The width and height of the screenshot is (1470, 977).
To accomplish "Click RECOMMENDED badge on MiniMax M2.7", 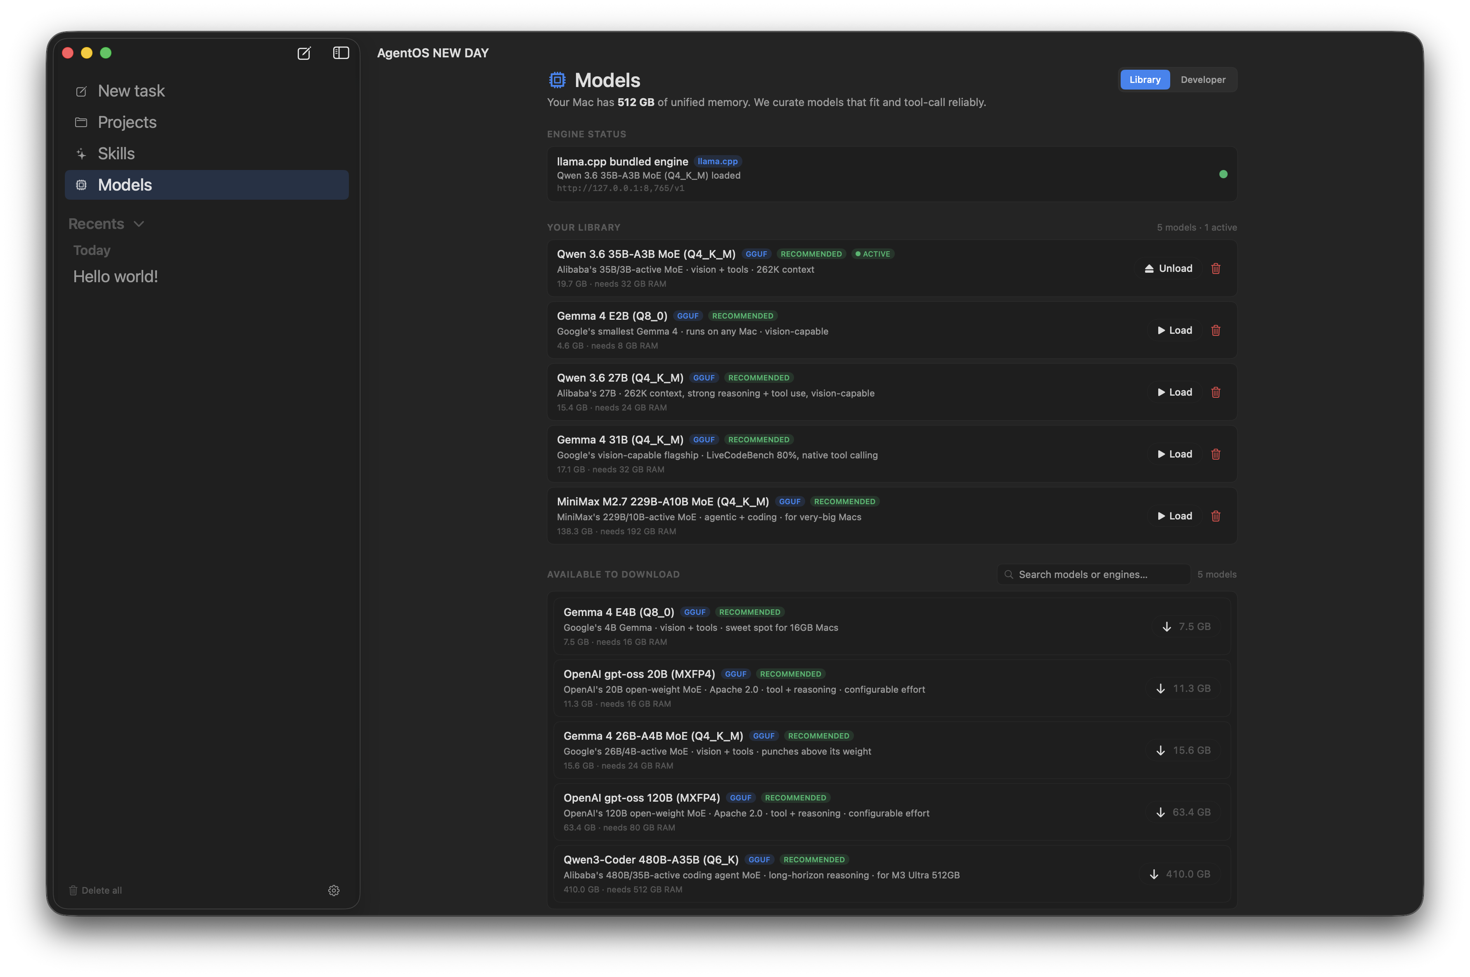I will 844,502.
